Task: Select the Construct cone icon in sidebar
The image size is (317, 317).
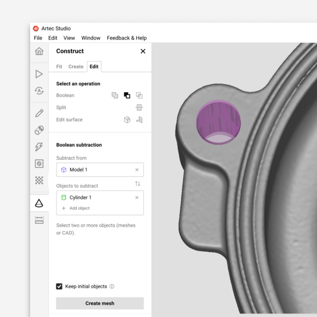Action: (x=39, y=203)
